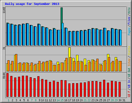This screenshot has width=132, height=103.
Task: Click the green day "22" label on x-axis
Action: (x=89, y=100)
